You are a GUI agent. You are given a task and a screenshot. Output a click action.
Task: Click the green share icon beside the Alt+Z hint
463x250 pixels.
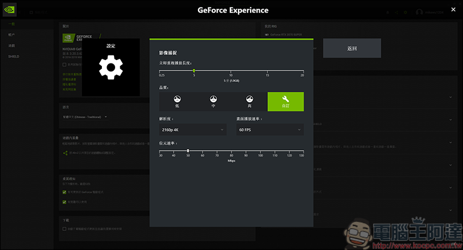point(65,153)
